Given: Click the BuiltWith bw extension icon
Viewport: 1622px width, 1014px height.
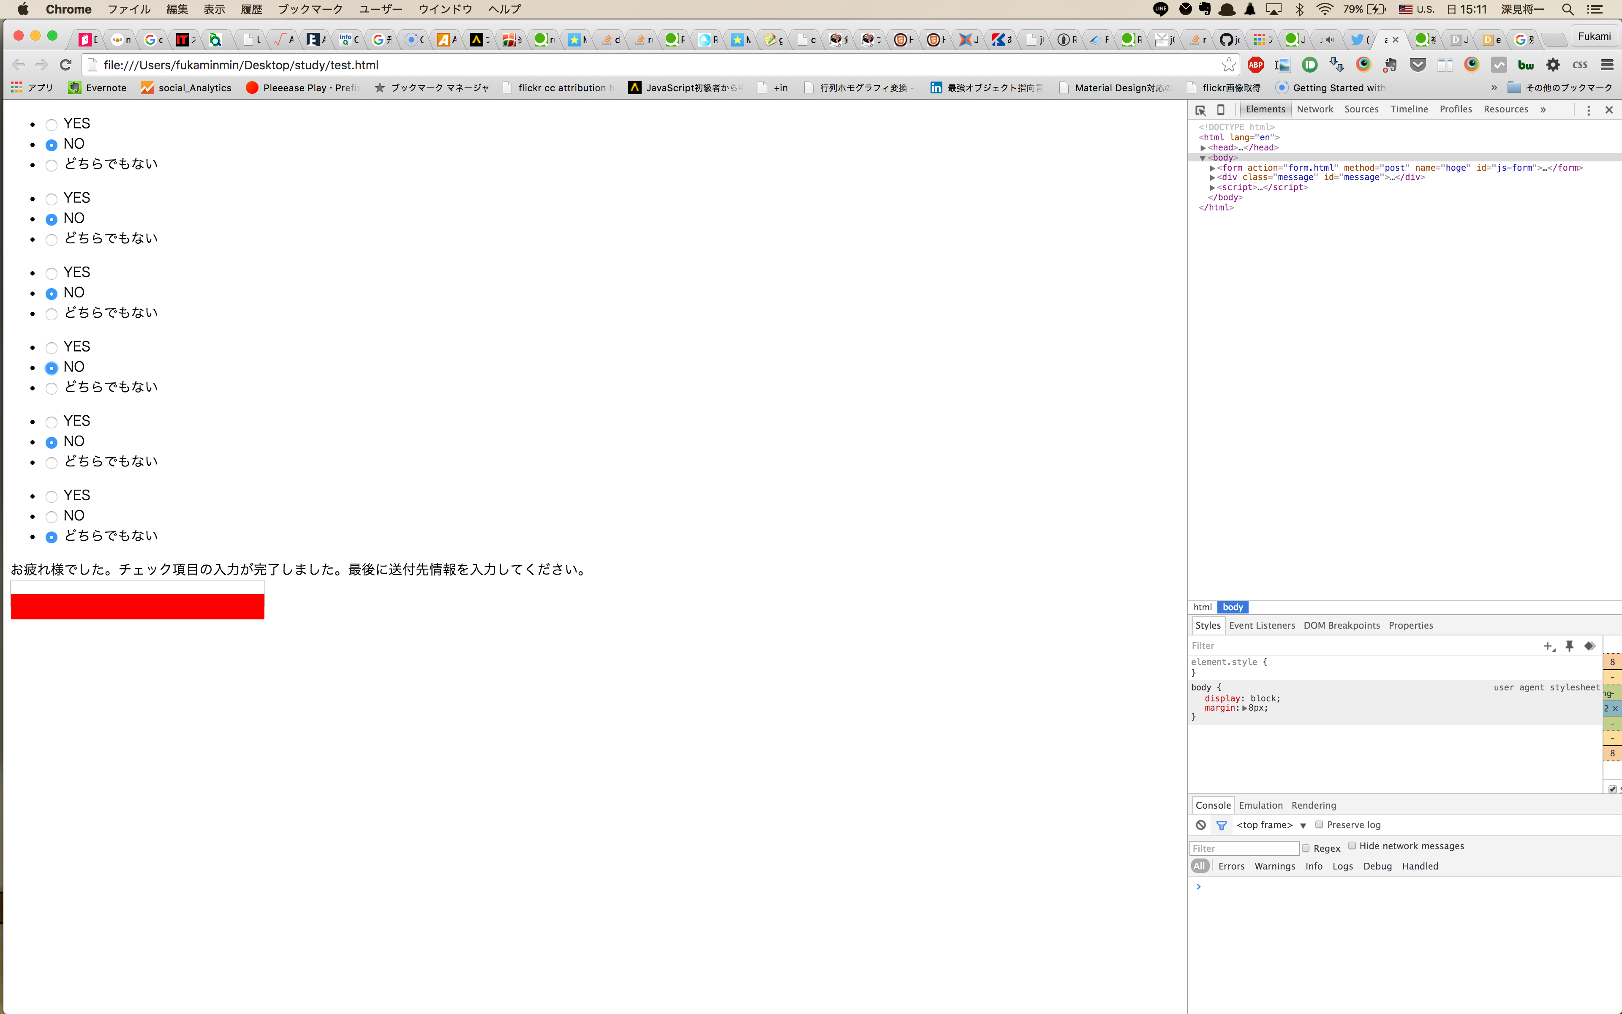Looking at the screenshot, I should [1526, 65].
